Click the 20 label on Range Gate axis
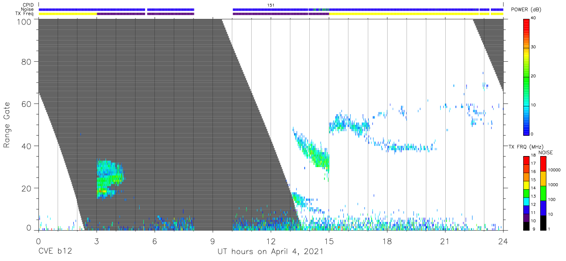The image size is (566, 261). click(27, 188)
